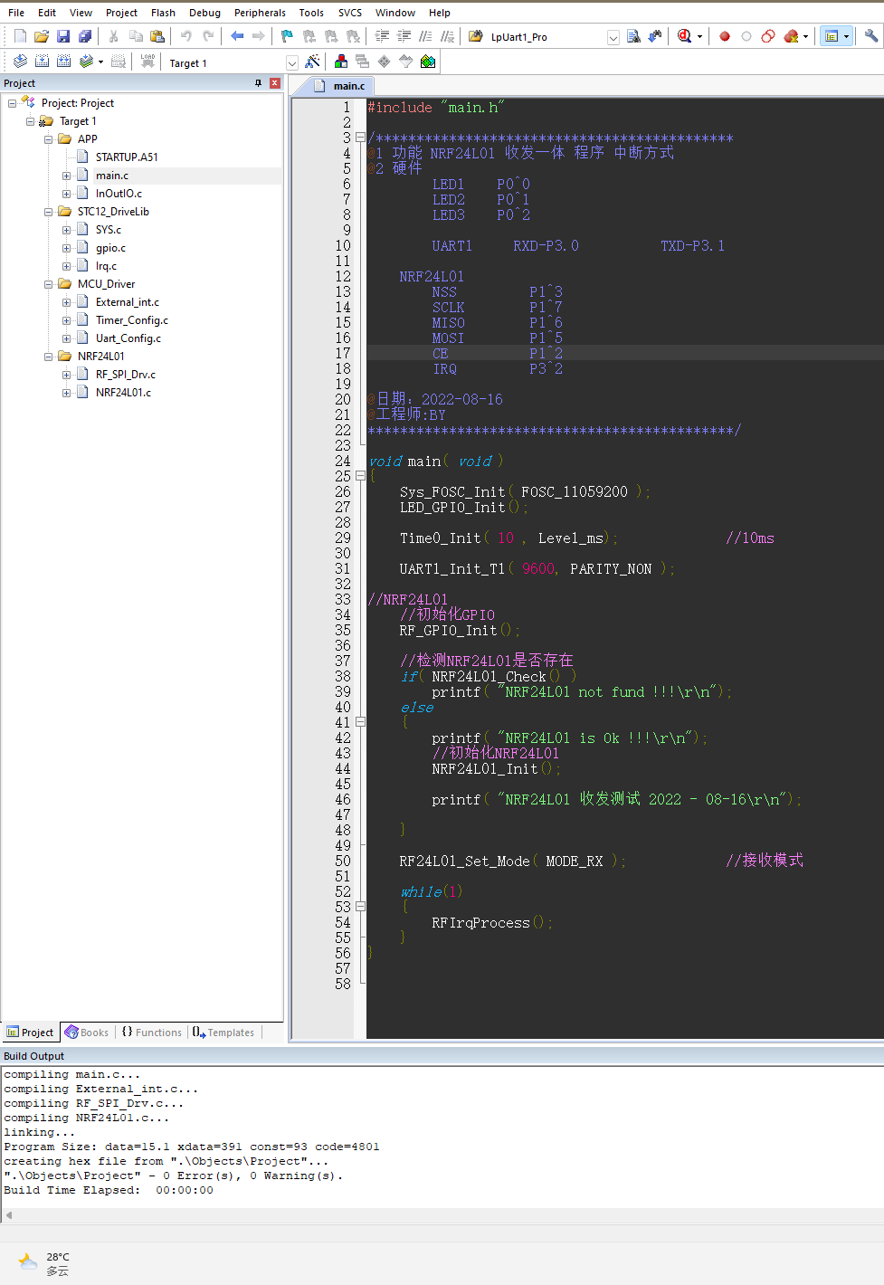The height and width of the screenshot is (1285, 884).
Task: Start the debug session magnifier icon
Action: click(x=684, y=36)
